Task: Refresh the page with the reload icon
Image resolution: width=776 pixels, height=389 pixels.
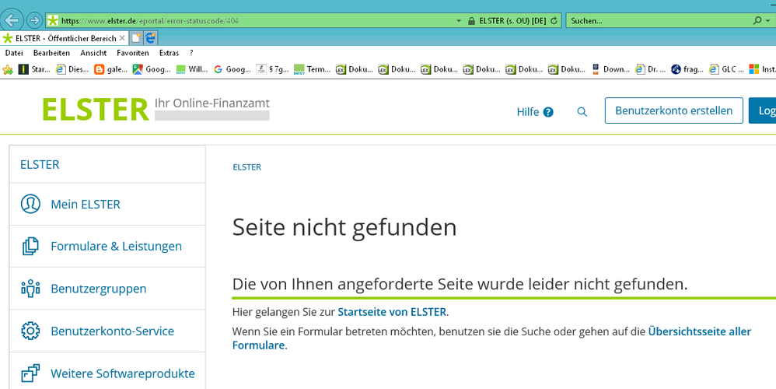Action: 554,20
